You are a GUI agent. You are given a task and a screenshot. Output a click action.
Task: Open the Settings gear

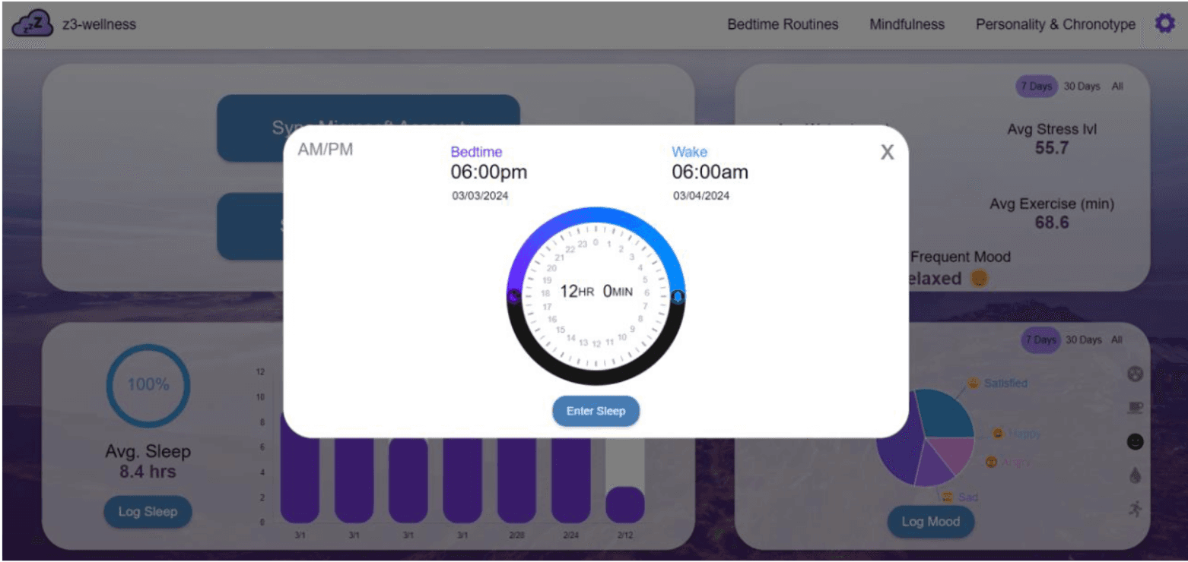pos(1164,24)
